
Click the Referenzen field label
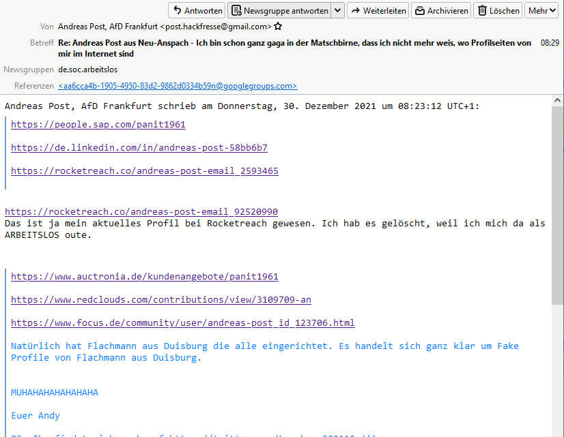coord(34,86)
